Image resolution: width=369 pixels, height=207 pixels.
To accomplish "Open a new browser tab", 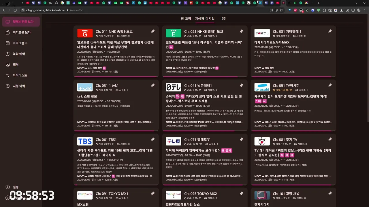I will tap(319, 3).
